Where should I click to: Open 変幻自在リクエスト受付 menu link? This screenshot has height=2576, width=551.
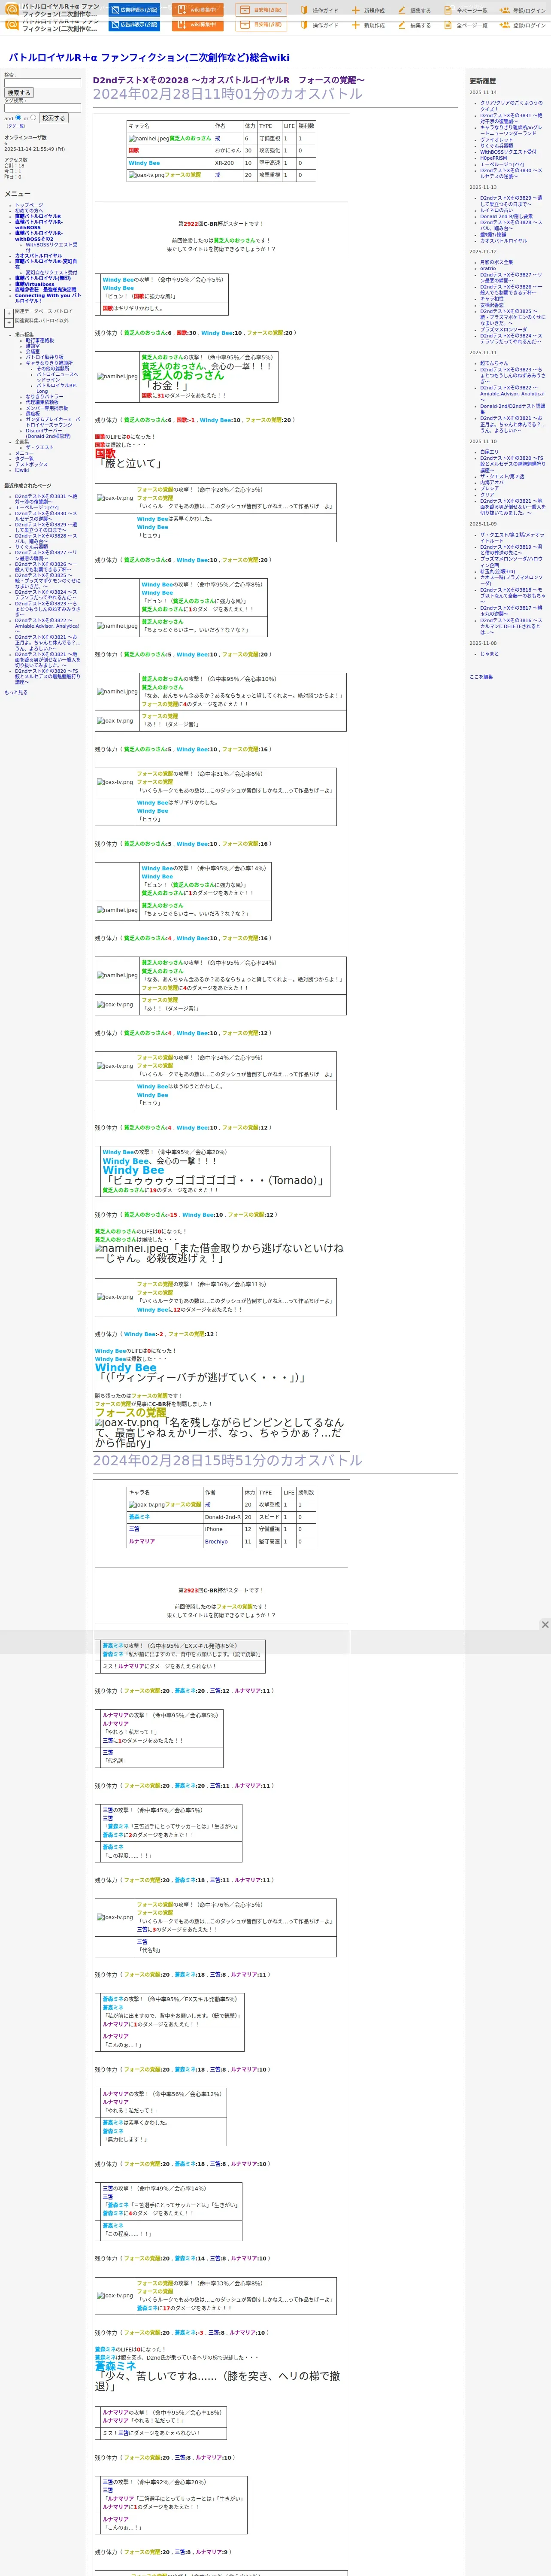coord(51,272)
